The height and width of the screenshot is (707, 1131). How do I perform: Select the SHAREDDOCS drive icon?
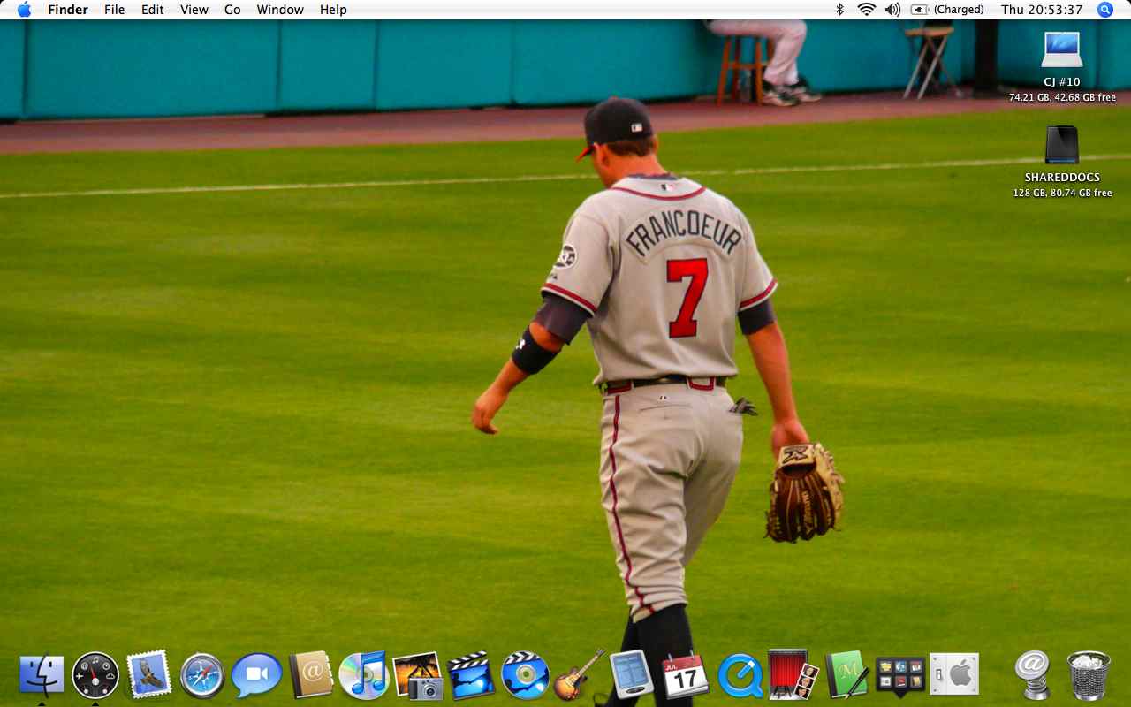coord(1062,145)
